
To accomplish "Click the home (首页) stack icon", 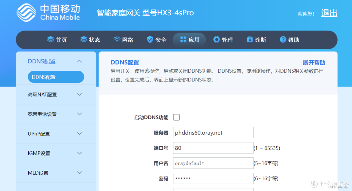I will pyautogui.click(x=51, y=39).
